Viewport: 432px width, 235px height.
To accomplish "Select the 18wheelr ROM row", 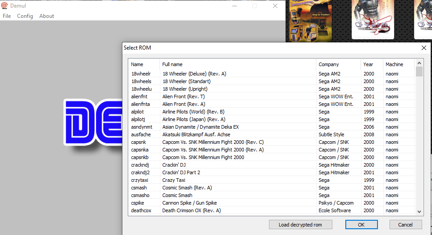I will click(272, 74).
